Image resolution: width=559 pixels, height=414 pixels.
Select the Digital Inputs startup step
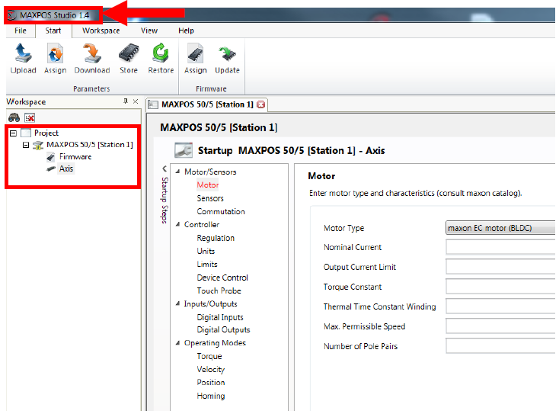coord(220,317)
